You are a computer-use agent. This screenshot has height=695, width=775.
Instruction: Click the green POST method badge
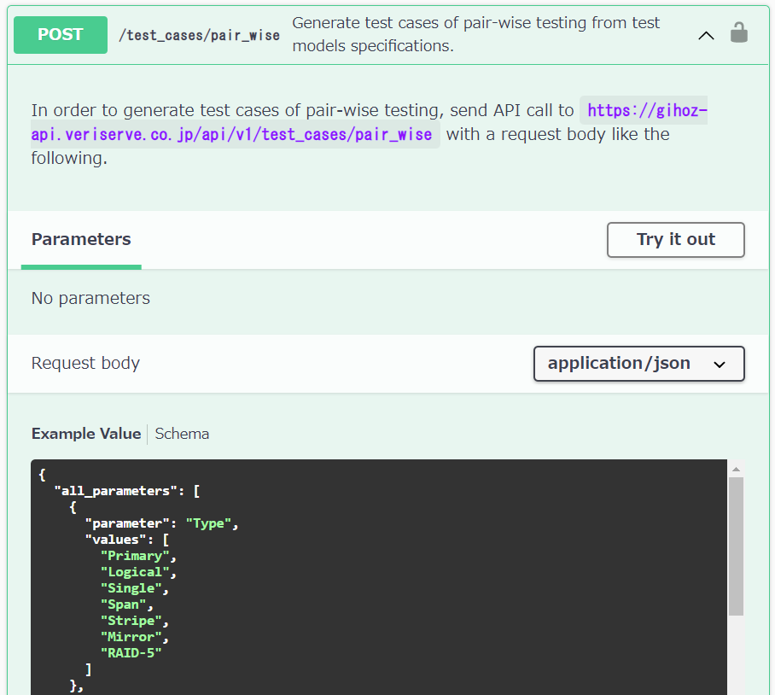(x=61, y=35)
